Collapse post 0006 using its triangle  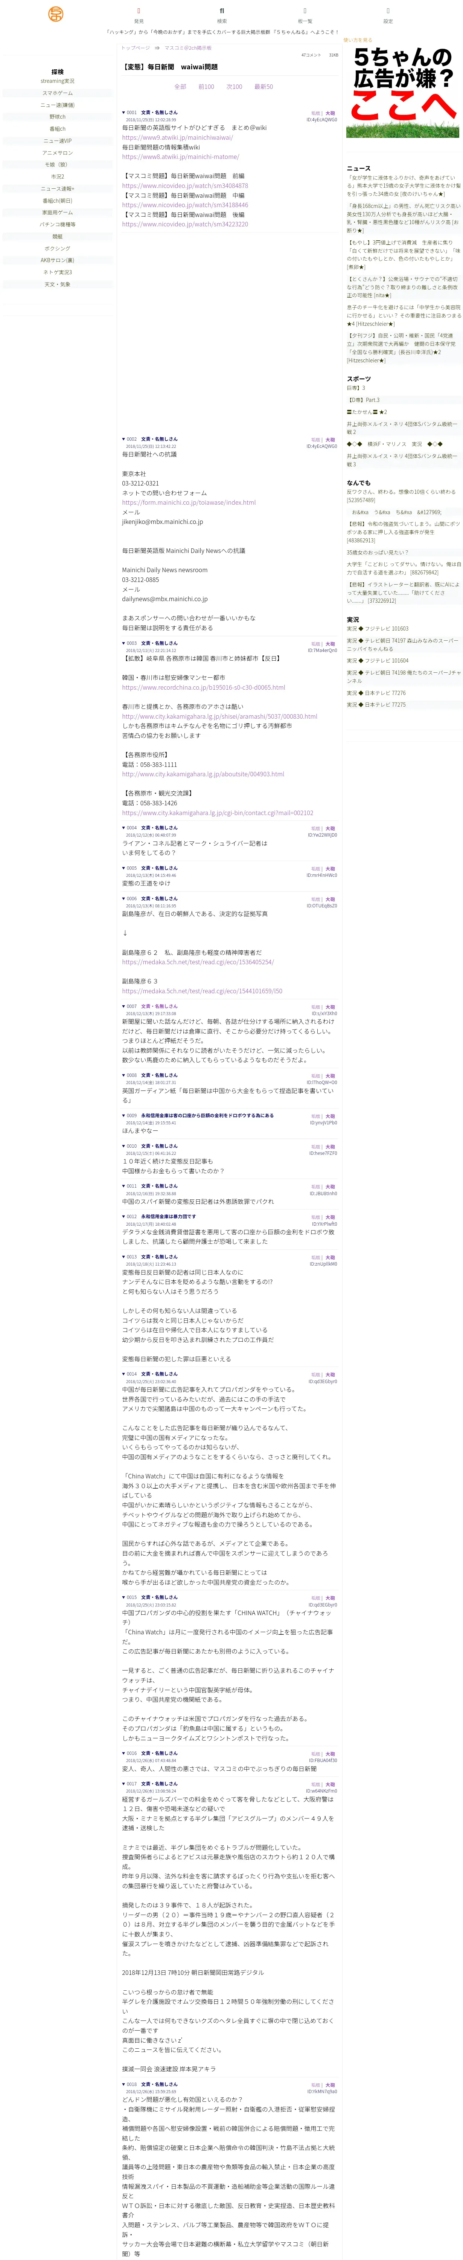[123, 899]
